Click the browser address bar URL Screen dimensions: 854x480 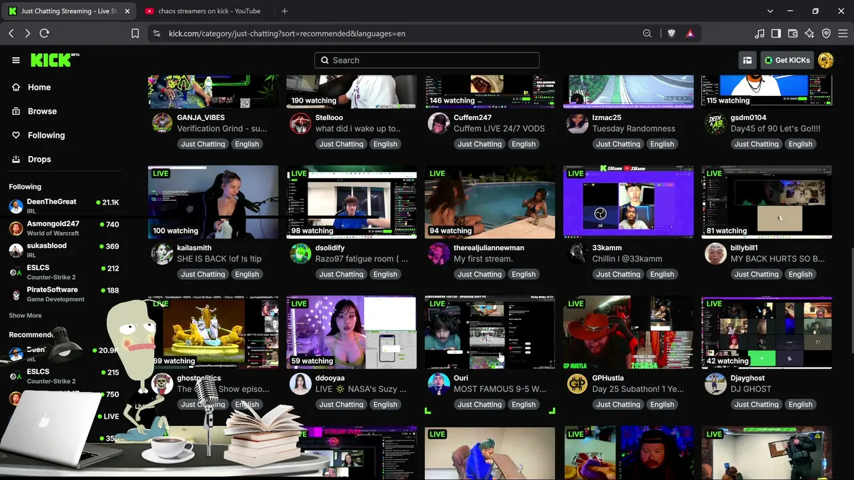pyautogui.click(x=287, y=33)
